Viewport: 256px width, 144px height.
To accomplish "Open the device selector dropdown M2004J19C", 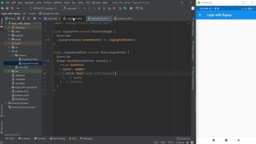I will pyautogui.click(x=43, y=8).
